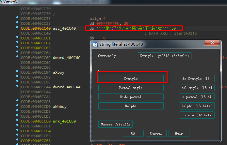Viewport: 227px width, 145px height.
Task: Click the current string type field
Action: coord(165,56)
